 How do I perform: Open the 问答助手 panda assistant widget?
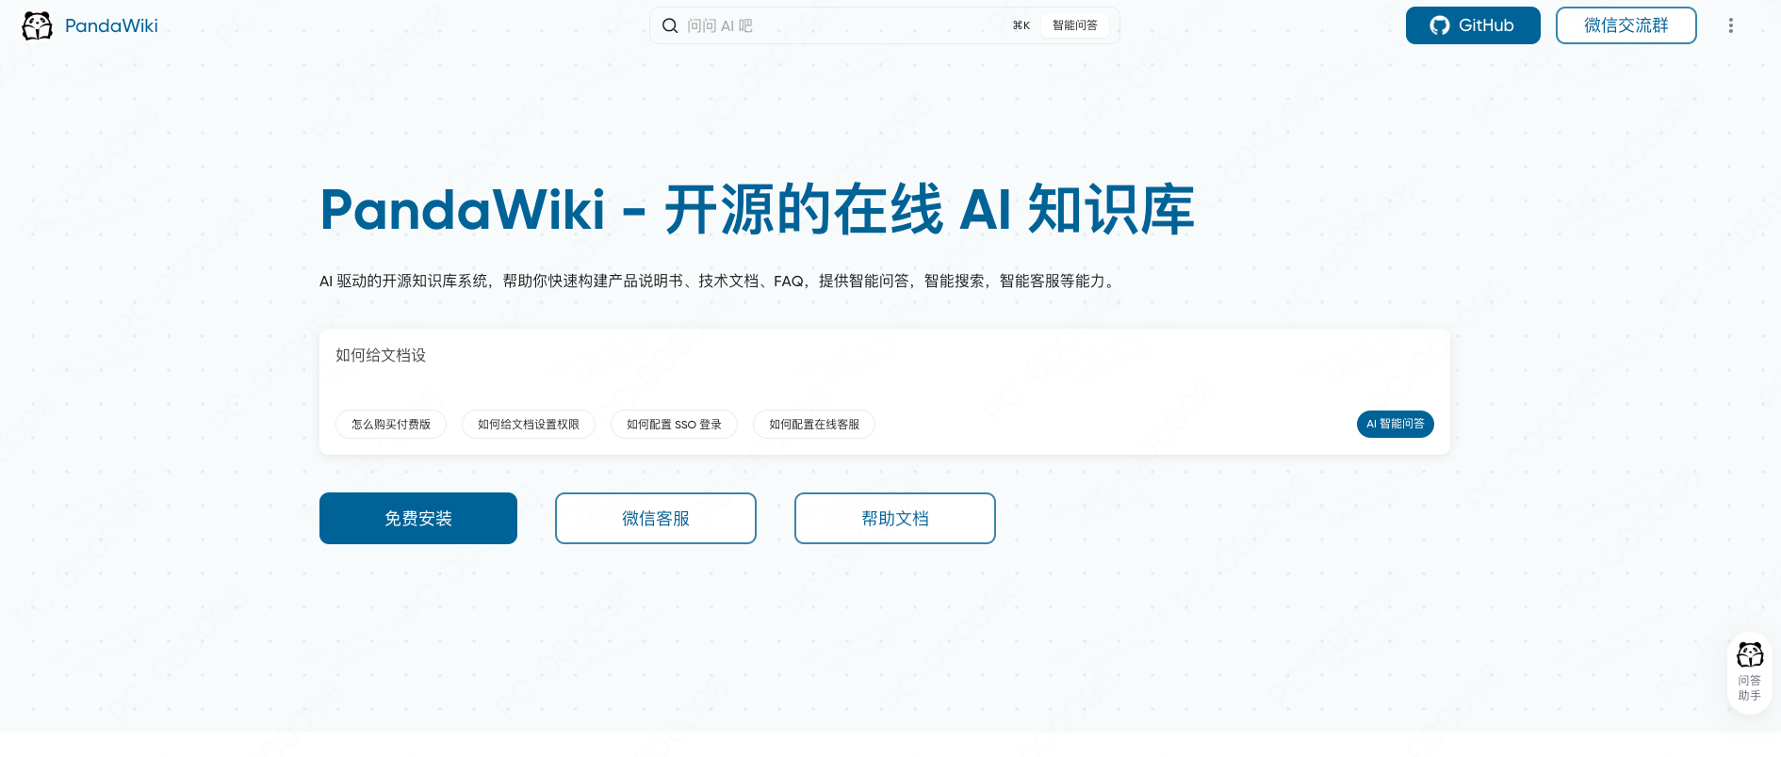point(1750,672)
